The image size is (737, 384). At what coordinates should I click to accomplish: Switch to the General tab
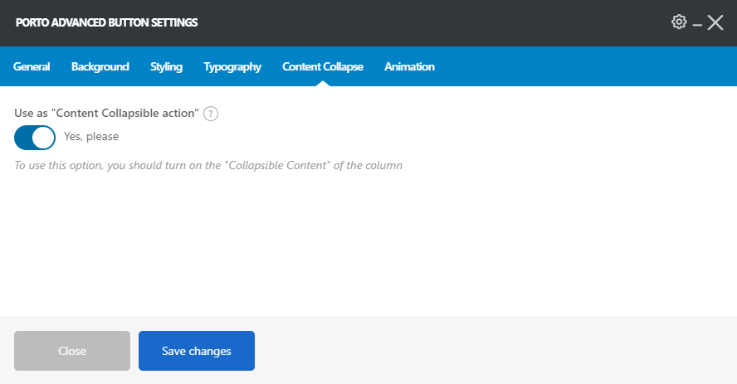click(x=32, y=66)
